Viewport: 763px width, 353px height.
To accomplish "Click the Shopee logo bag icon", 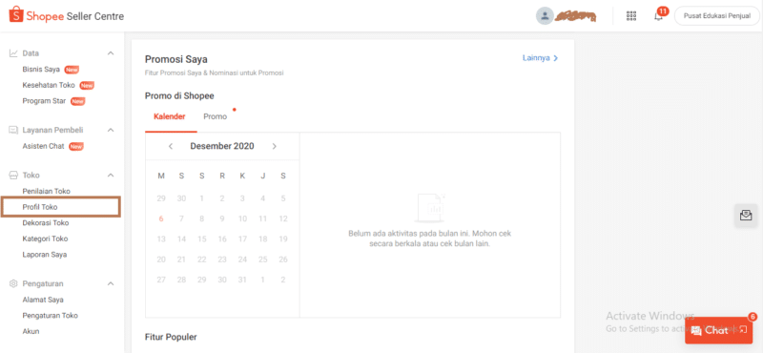I will pyautogui.click(x=16, y=15).
